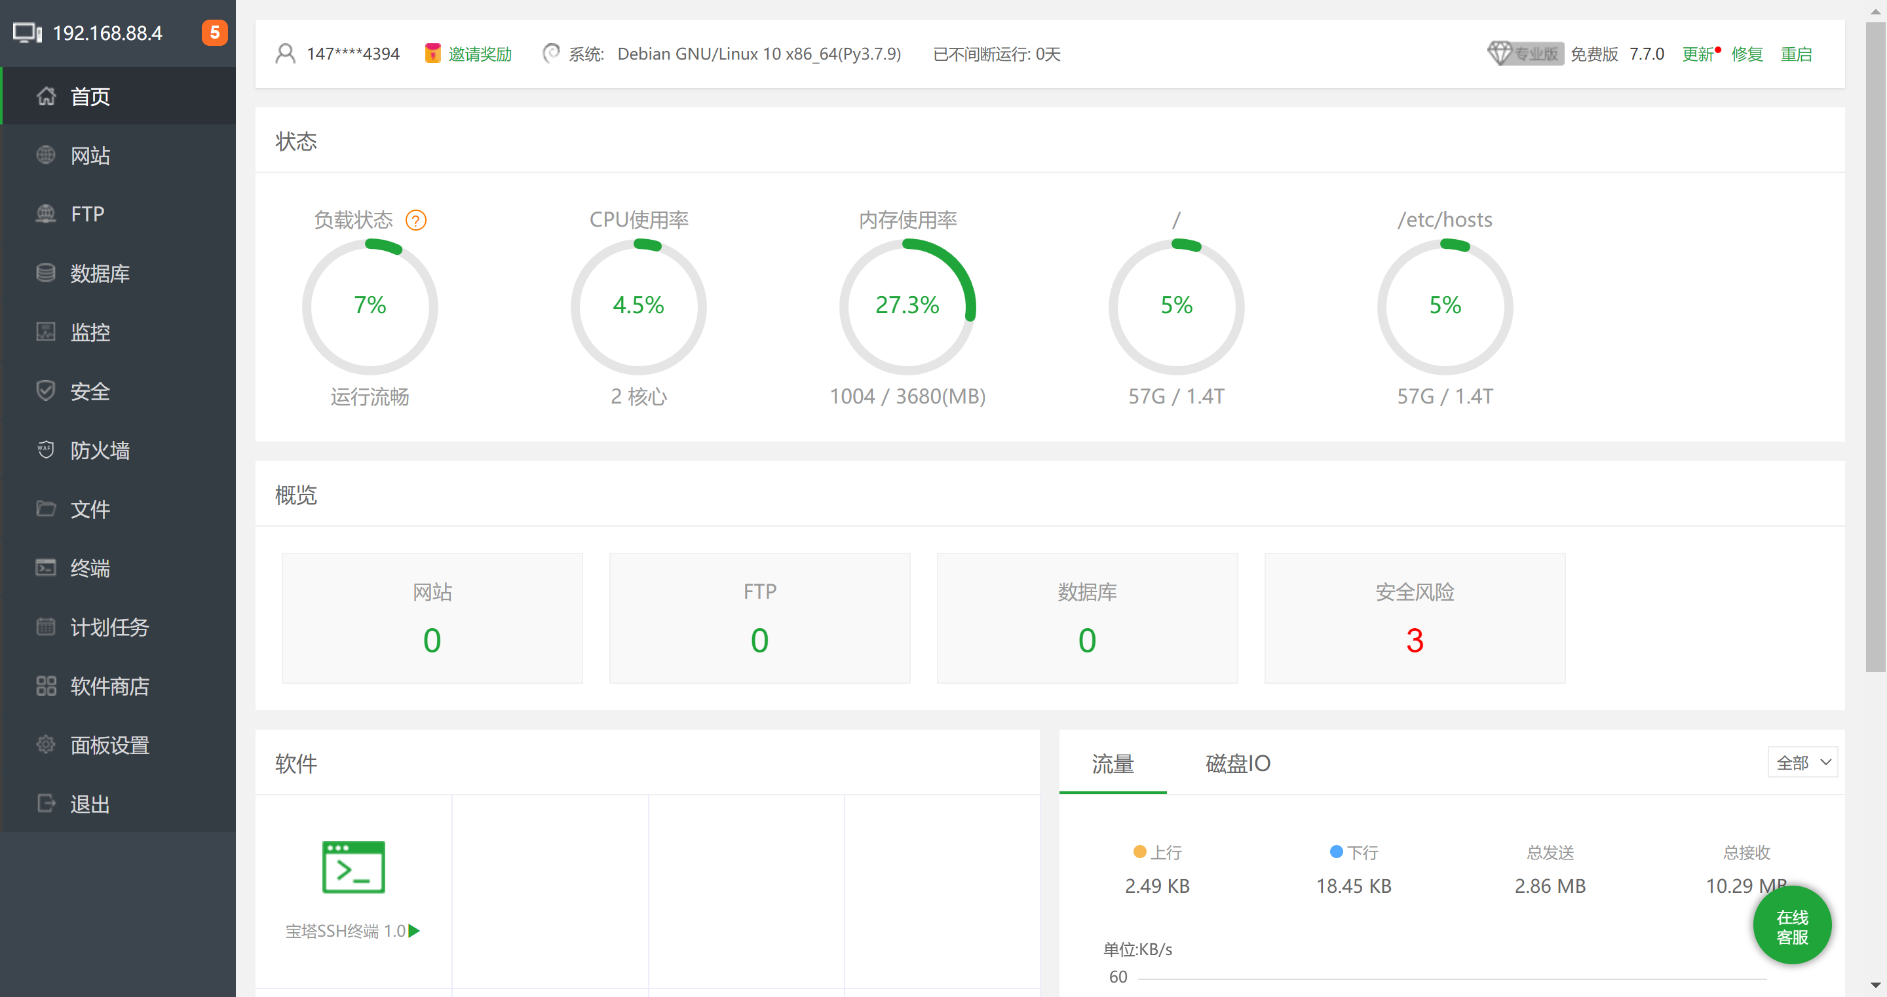Viewport: 1887px width, 997px height.
Task: Click the / disk 5% circular gauge
Action: click(x=1177, y=306)
